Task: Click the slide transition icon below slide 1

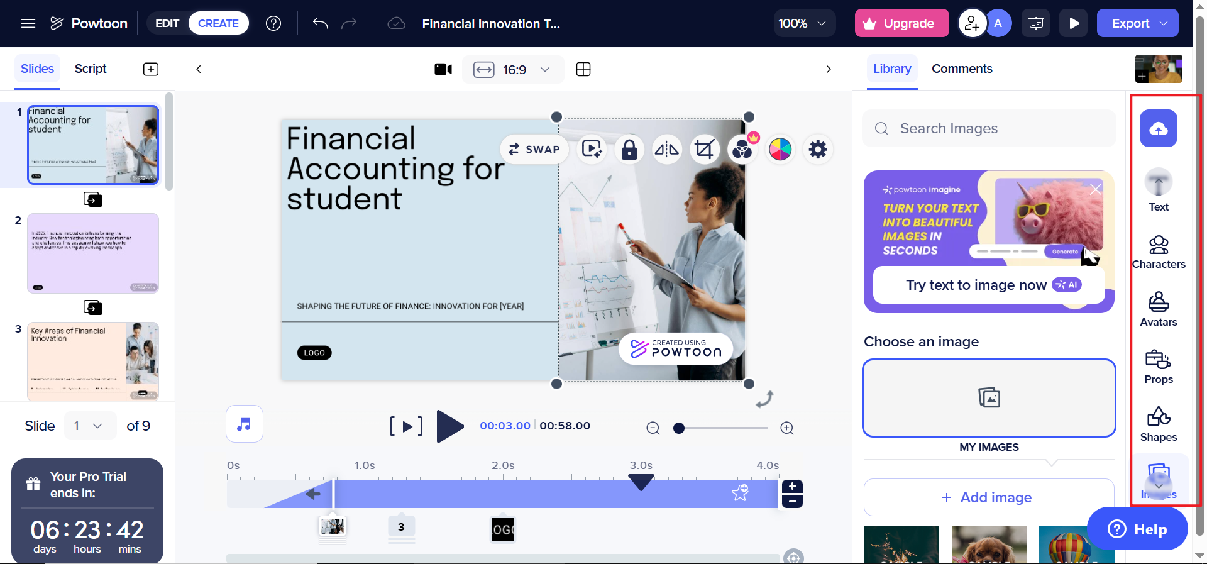Action: tap(93, 199)
